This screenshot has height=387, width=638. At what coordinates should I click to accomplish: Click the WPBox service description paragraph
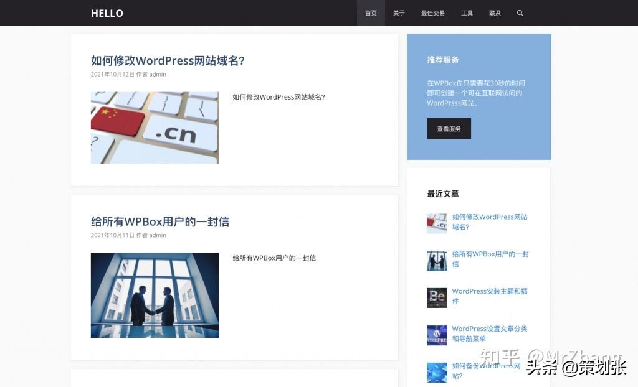click(x=475, y=93)
